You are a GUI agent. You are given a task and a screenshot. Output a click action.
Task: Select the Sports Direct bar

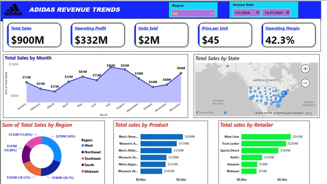coord(260,150)
